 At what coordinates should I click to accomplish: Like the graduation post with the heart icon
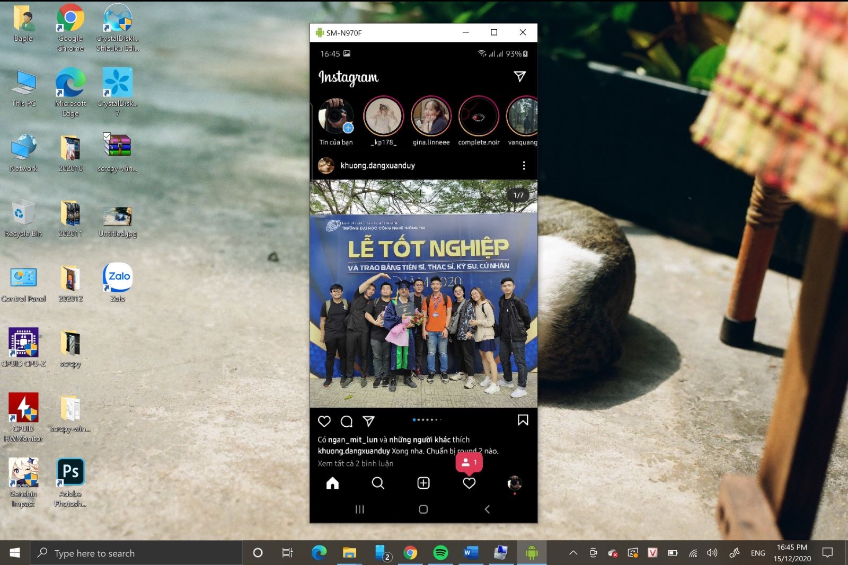324,421
